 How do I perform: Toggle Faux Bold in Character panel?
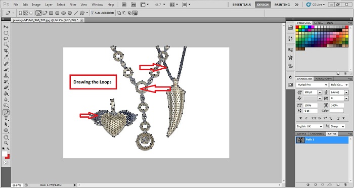pos(301,118)
